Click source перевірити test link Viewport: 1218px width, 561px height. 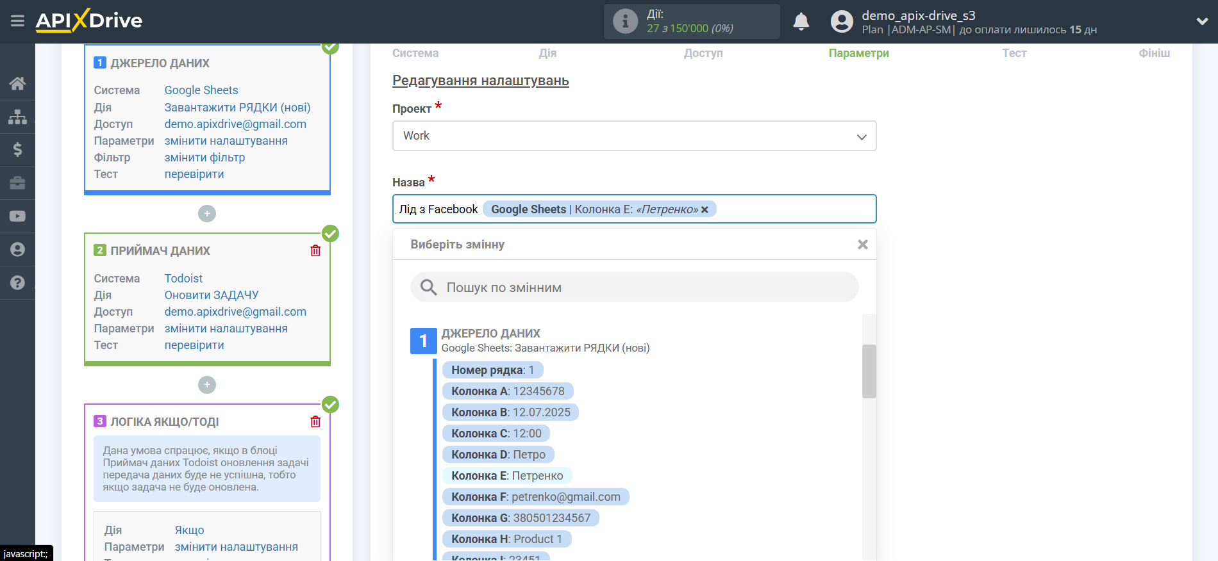[194, 174]
